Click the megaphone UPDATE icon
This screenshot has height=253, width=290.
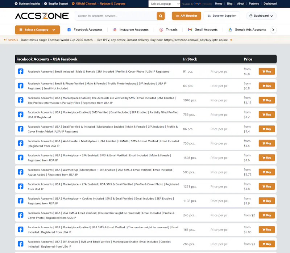click(5, 40)
